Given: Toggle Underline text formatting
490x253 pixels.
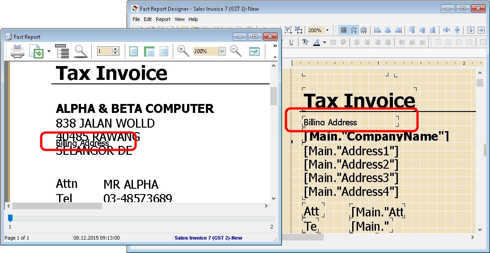Looking at the screenshot, I should pos(291,42).
